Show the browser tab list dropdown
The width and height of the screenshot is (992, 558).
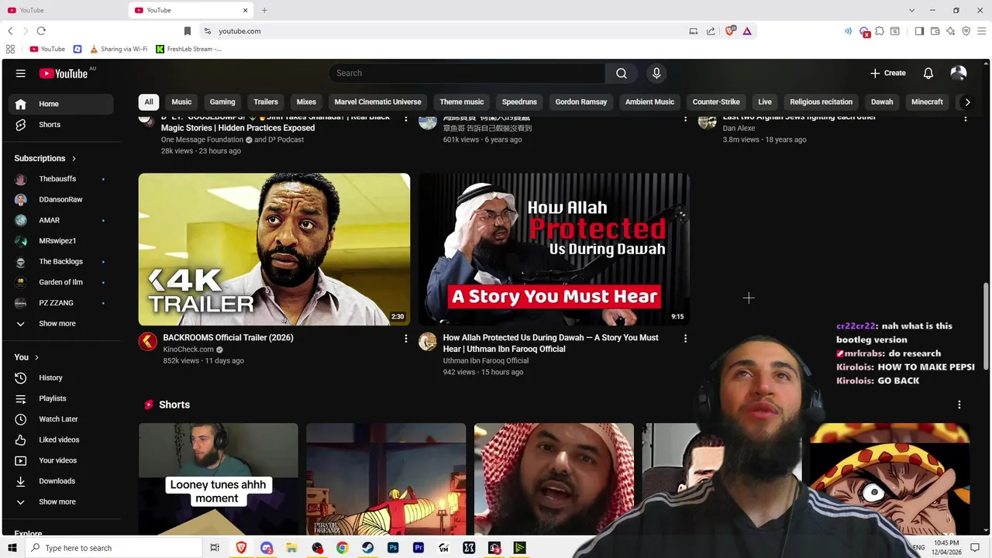point(911,10)
